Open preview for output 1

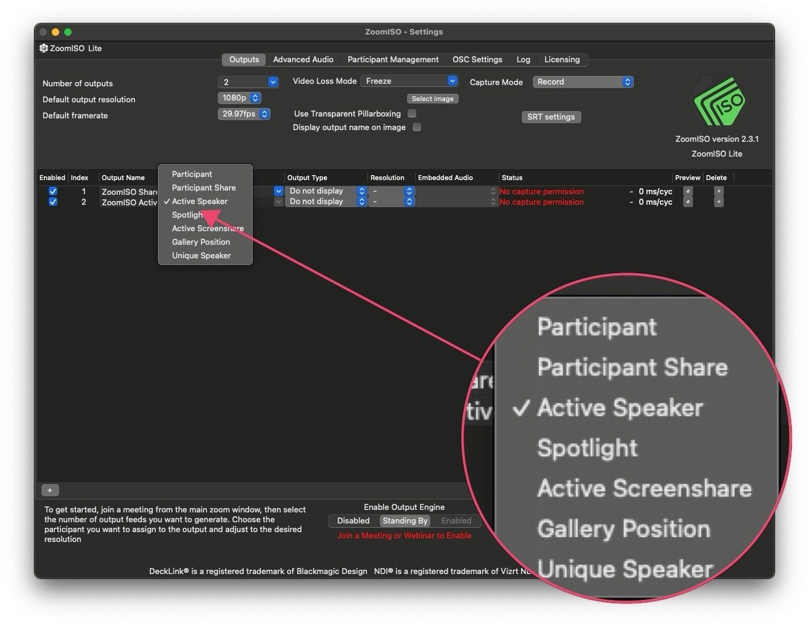[688, 192]
